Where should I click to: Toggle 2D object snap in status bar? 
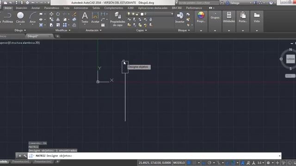233,163
